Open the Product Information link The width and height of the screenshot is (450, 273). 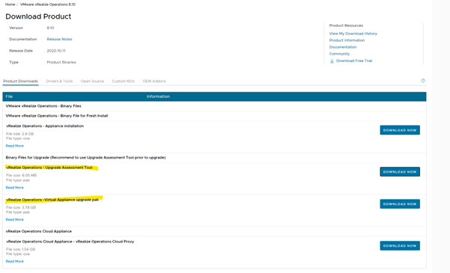(347, 40)
